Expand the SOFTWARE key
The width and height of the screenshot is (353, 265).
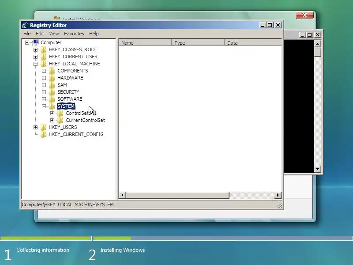pyautogui.click(x=44, y=99)
